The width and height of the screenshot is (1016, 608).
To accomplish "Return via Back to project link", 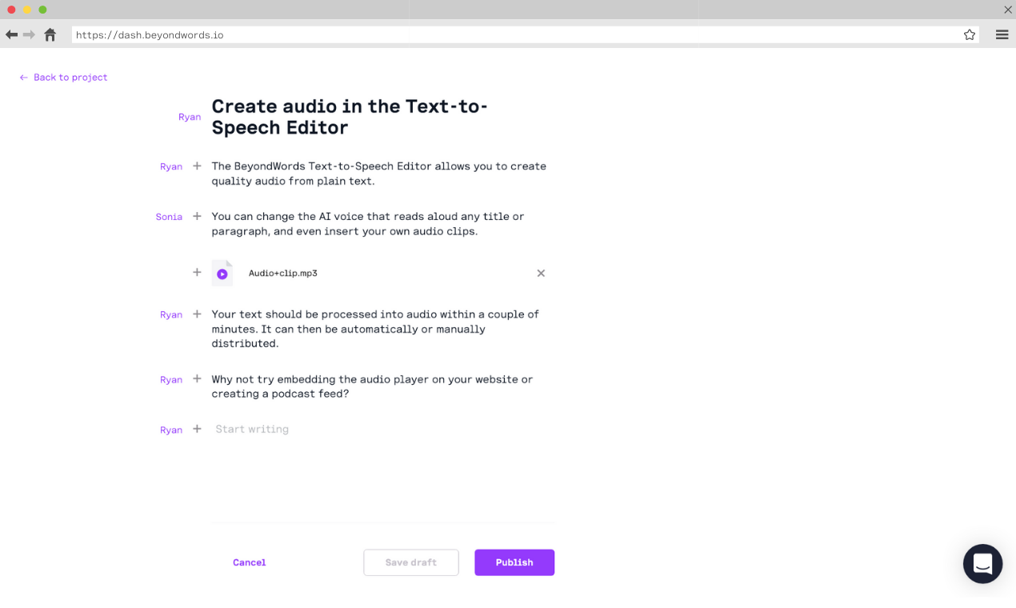I will point(63,78).
